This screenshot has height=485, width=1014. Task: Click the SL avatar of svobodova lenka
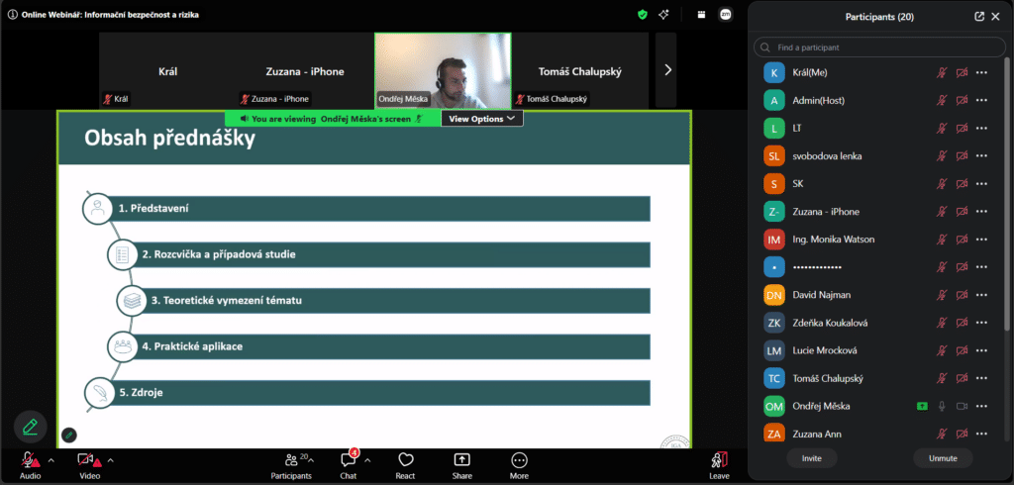point(774,155)
